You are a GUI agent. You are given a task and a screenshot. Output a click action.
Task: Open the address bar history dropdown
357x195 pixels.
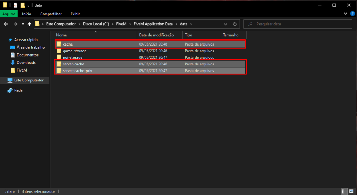click(225, 24)
